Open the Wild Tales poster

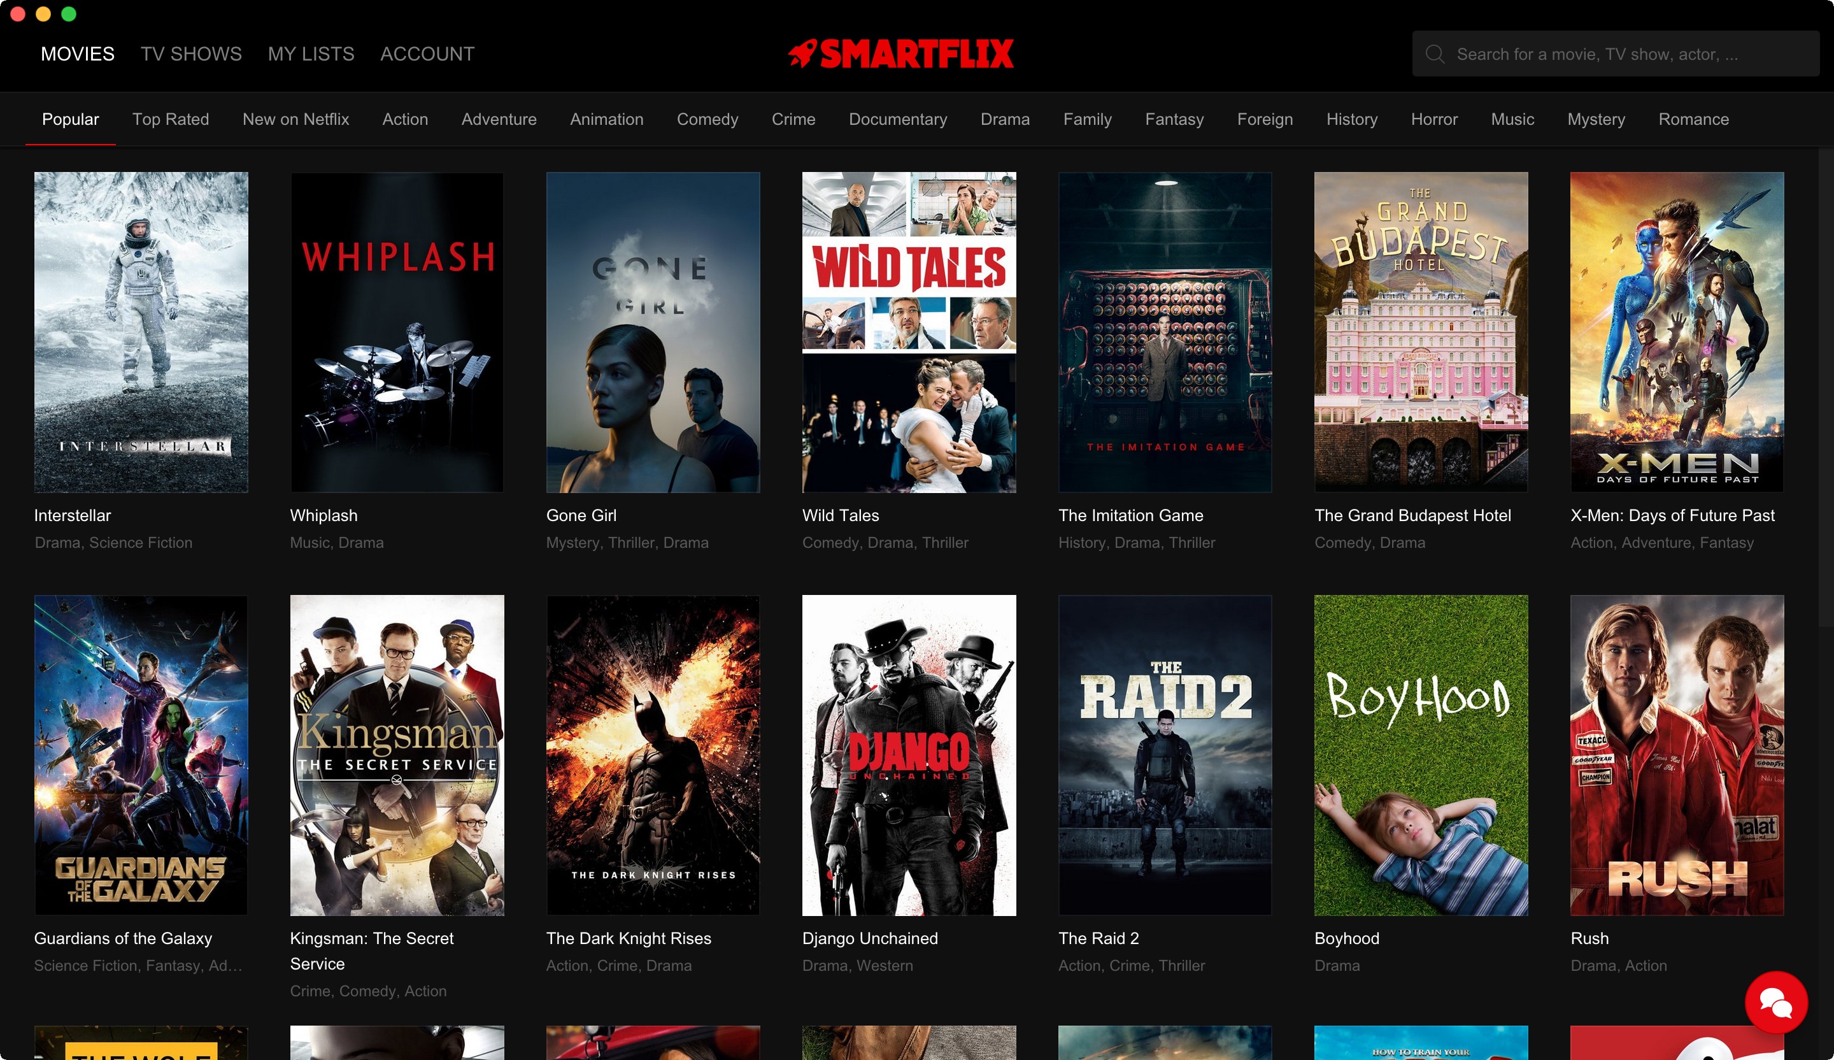click(x=909, y=332)
